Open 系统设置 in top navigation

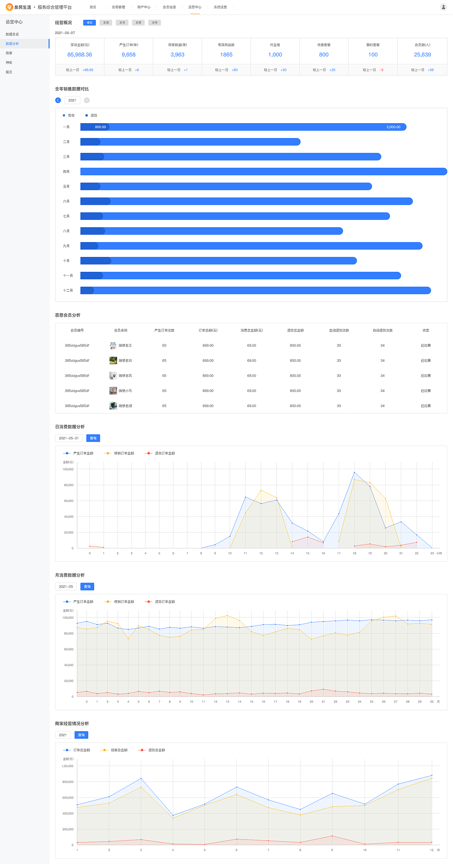(x=220, y=7)
